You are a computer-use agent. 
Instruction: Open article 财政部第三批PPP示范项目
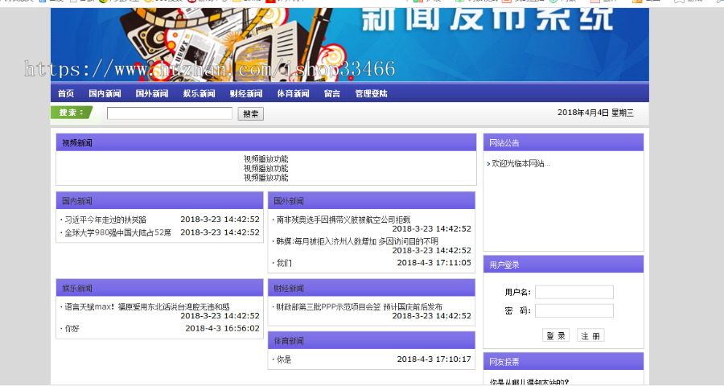tap(360, 306)
